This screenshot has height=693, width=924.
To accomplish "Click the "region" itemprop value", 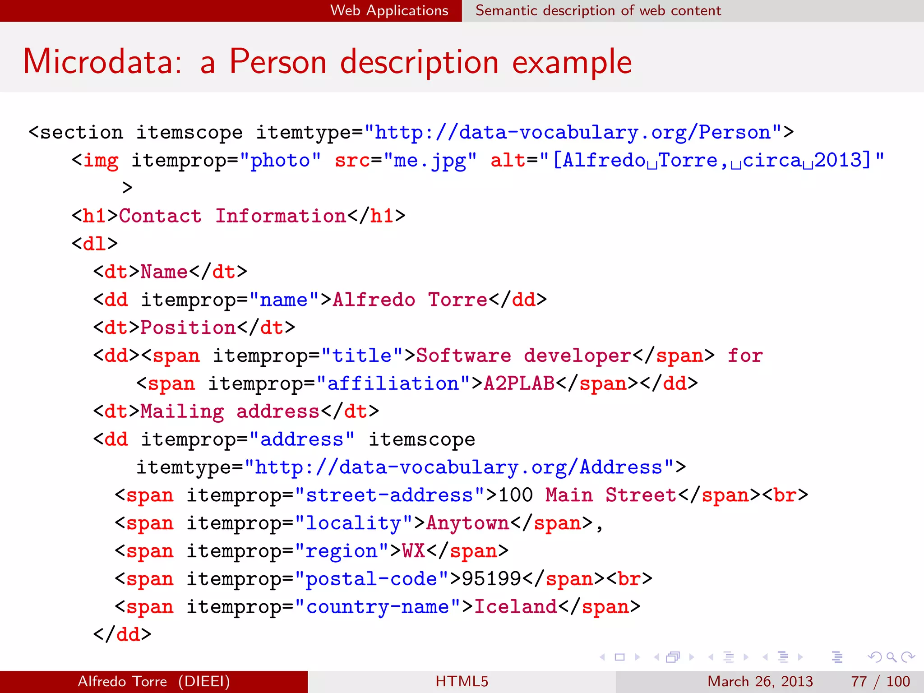I will pyautogui.click(x=342, y=551).
